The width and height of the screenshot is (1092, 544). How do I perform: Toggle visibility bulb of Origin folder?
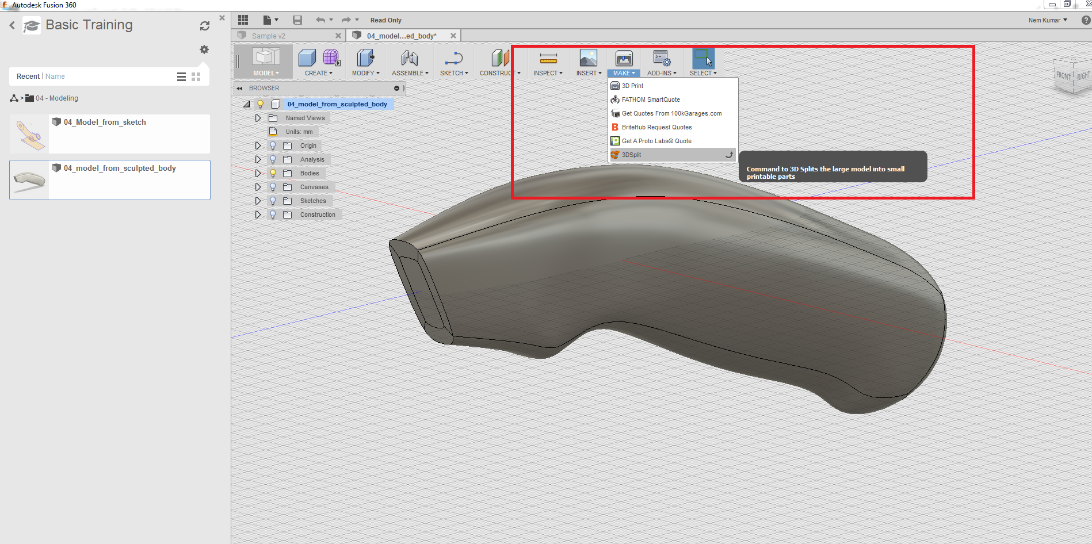[x=273, y=145]
